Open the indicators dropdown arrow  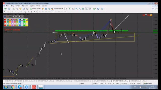[96, 9]
